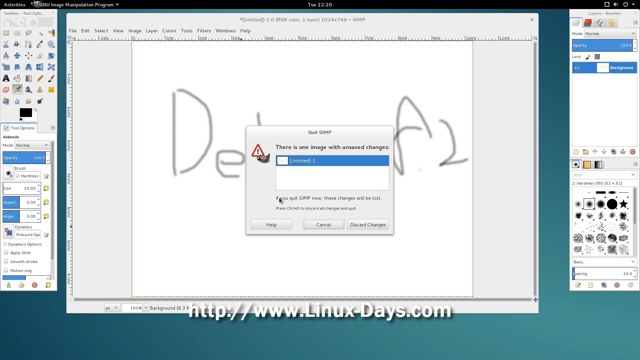The height and width of the screenshot is (360, 640).
Task: Open the Windows menu
Action: tap(226, 31)
